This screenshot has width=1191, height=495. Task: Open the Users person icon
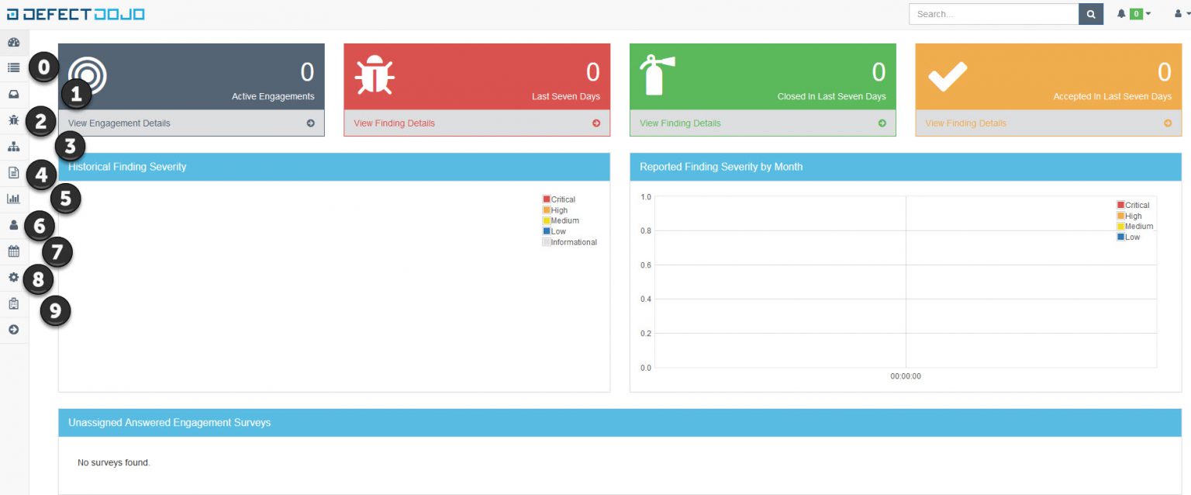point(12,225)
